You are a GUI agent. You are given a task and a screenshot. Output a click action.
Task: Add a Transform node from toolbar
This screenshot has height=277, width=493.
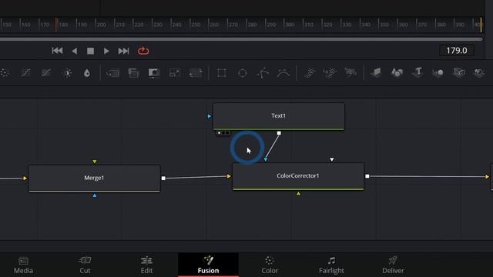point(196,73)
